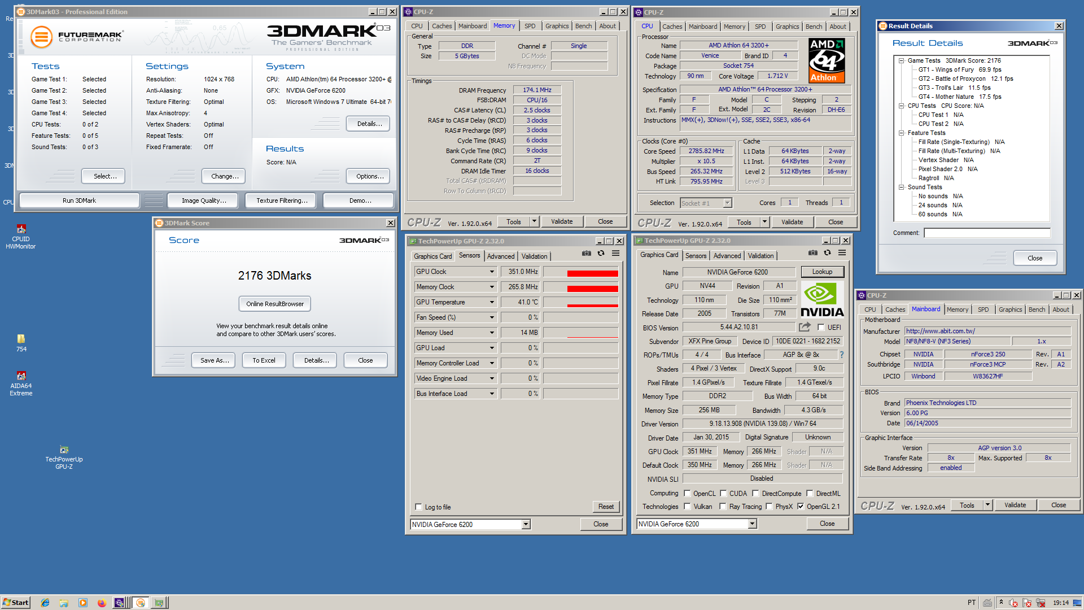Click the Memory Clock sensor graph
Screen dimensions: 1084x610
coord(580,287)
